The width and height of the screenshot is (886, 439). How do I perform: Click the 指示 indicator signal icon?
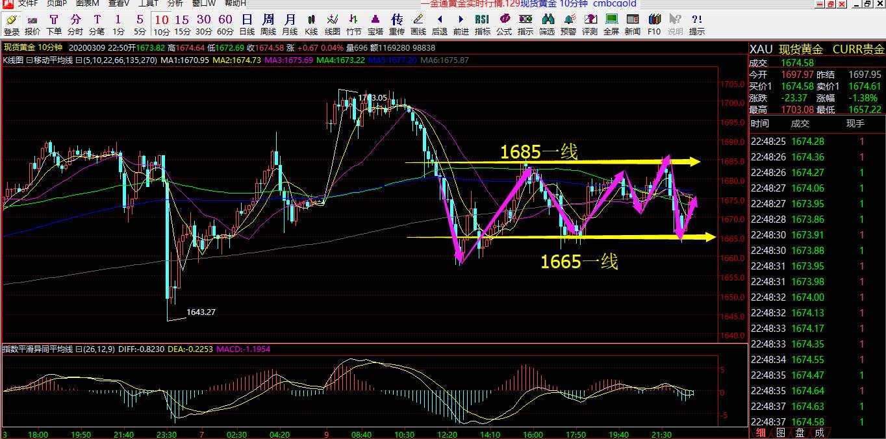tap(525, 25)
